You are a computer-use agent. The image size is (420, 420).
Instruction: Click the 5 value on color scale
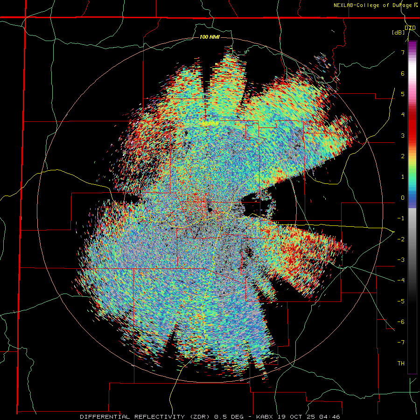(403, 94)
